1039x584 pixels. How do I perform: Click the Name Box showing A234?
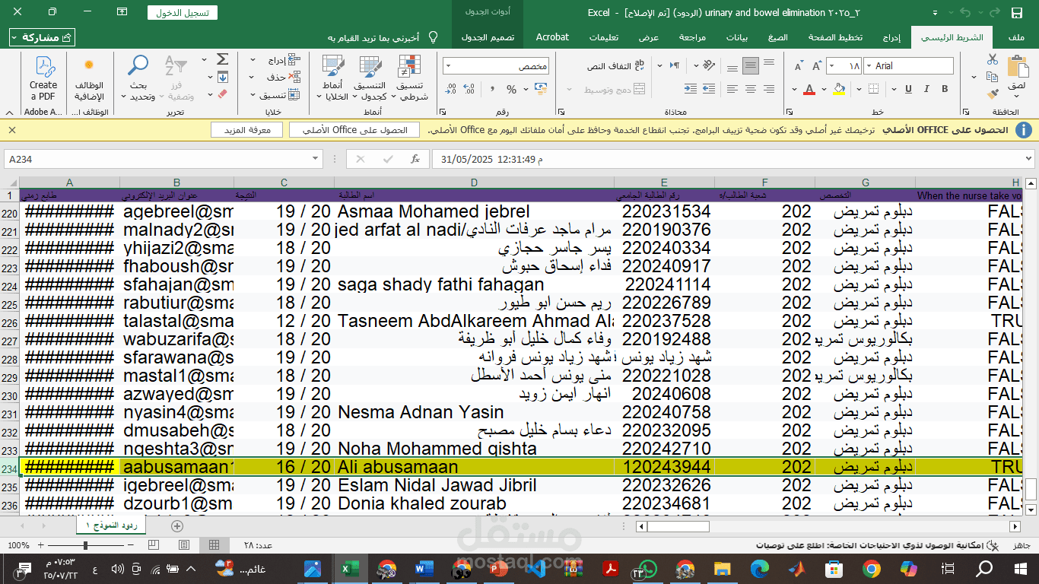(x=164, y=159)
